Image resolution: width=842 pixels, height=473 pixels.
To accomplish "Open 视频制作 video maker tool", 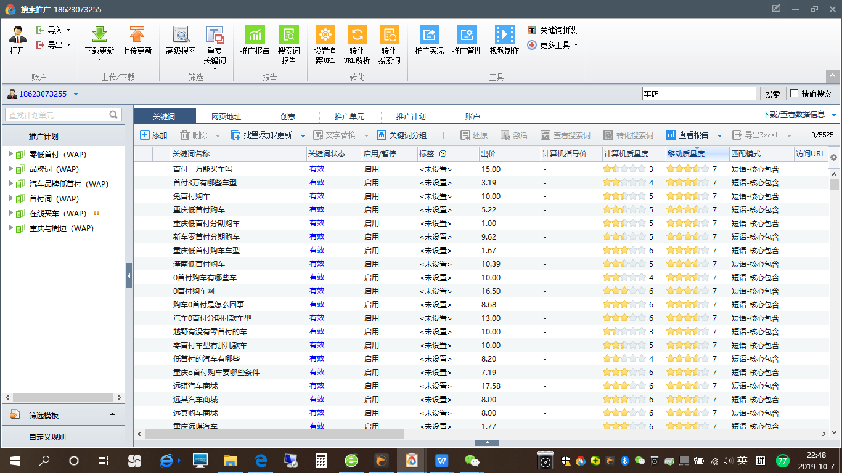I will (x=504, y=35).
